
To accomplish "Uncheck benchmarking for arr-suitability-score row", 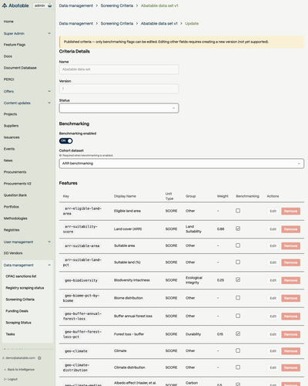I will tap(238, 229).
